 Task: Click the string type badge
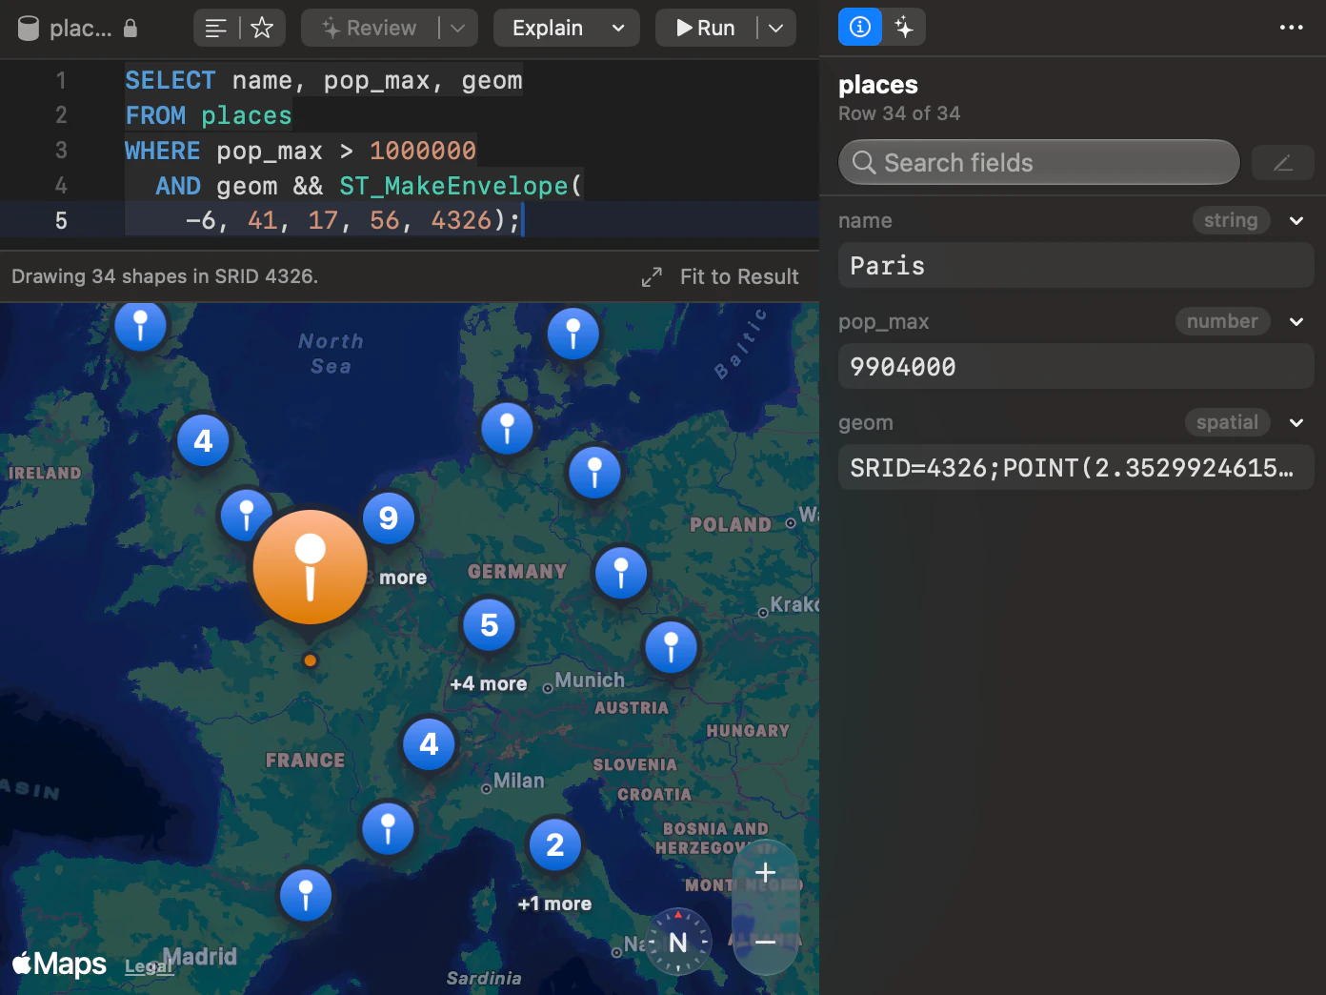pos(1231,220)
